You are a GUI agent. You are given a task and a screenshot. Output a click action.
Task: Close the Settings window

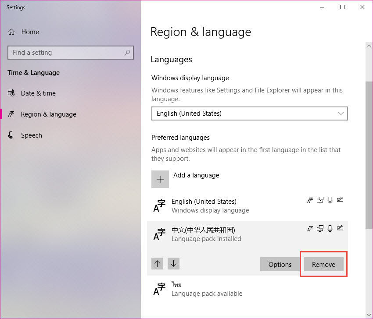click(x=362, y=7)
